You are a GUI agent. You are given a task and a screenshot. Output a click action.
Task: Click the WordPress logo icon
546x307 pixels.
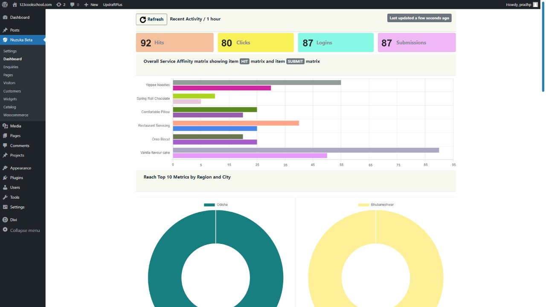[5, 4]
